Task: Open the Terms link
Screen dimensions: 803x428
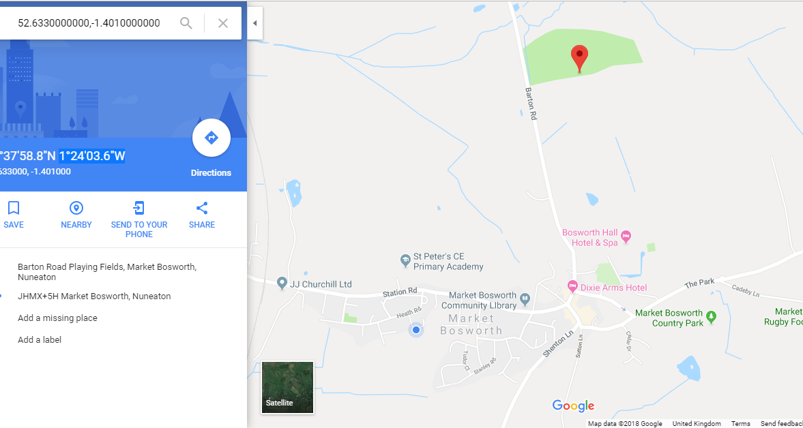Action: (740, 423)
